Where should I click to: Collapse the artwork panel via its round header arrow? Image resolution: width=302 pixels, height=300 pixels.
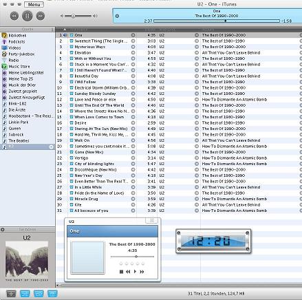click(3, 229)
